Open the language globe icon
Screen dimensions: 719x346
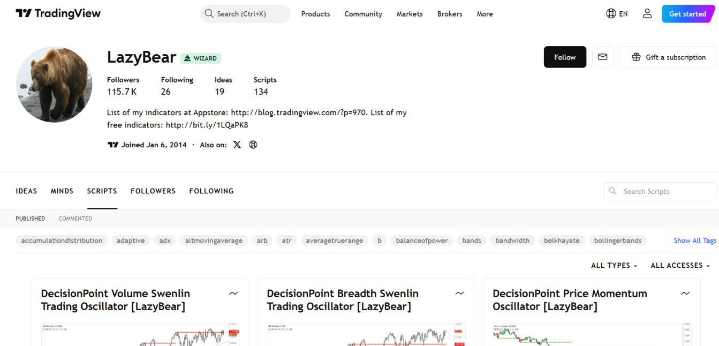click(x=611, y=14)
